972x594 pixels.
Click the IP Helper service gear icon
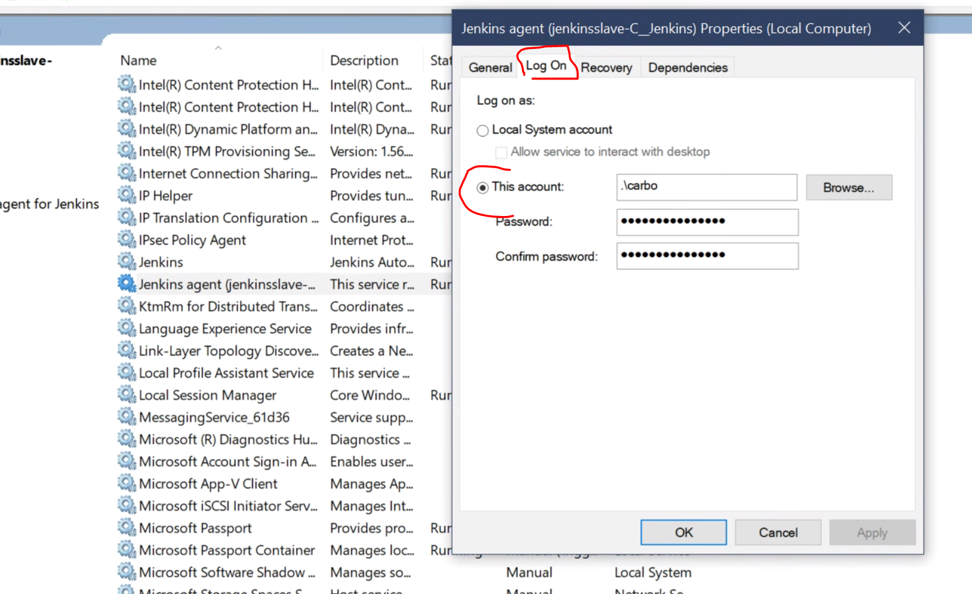click(x=127, y=195)
